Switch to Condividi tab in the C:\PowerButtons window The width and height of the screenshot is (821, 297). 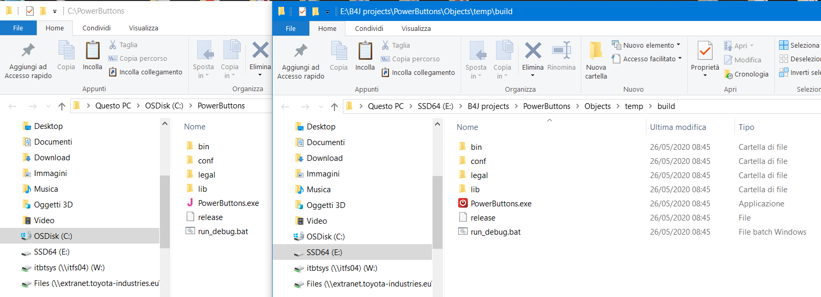click(x=96, y=28)
